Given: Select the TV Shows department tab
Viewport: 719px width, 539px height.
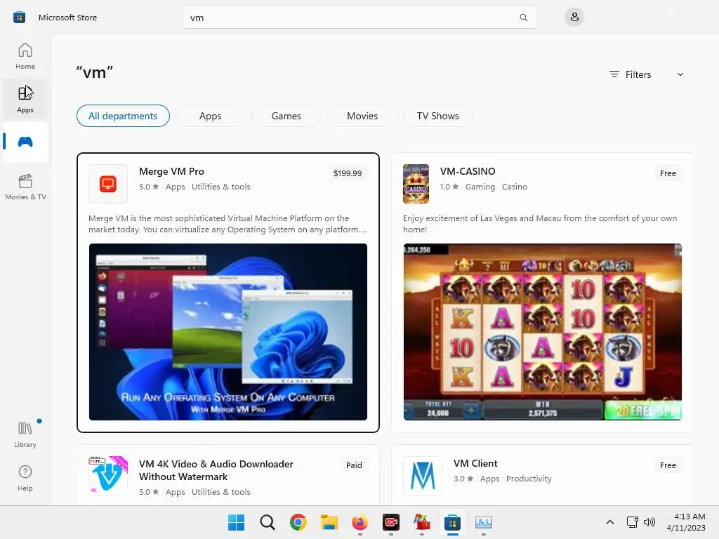Looking at the screenshot, I should [438, 116].
